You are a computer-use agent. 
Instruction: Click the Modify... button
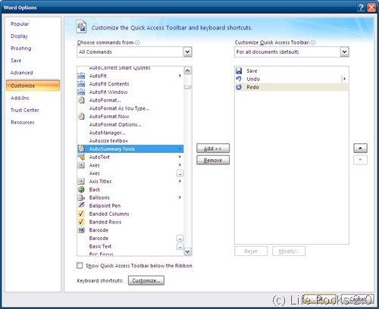click(289, 251)
